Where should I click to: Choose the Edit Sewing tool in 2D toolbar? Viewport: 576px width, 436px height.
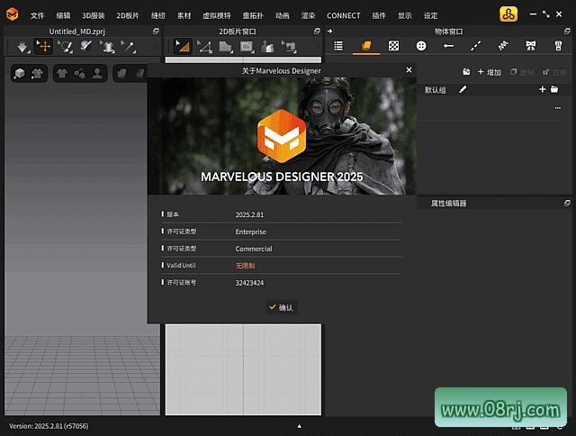click(289, 47)
